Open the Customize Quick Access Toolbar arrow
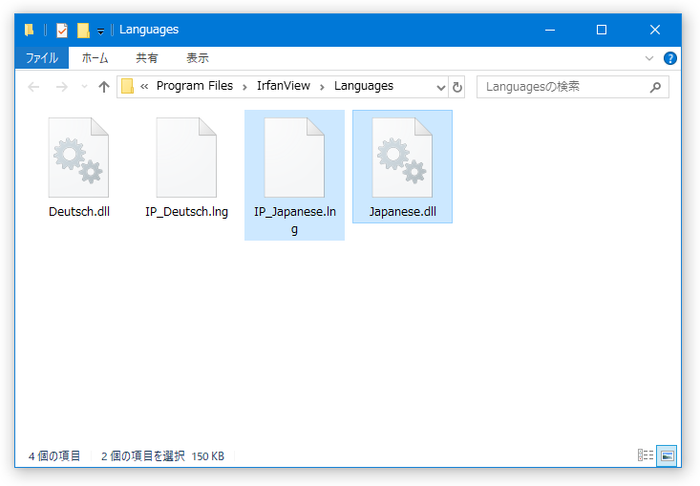The height and width of the screenshot is (486, 700). (x=101, y=32)
